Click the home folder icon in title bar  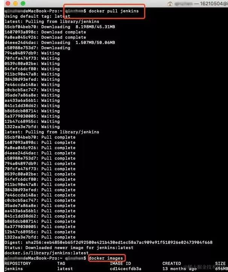170,3
